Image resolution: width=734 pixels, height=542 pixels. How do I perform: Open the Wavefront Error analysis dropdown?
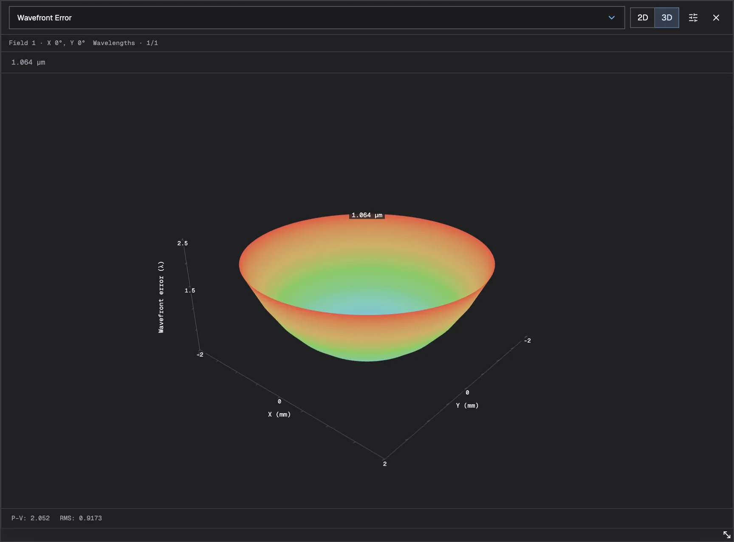tap(316, 18)
